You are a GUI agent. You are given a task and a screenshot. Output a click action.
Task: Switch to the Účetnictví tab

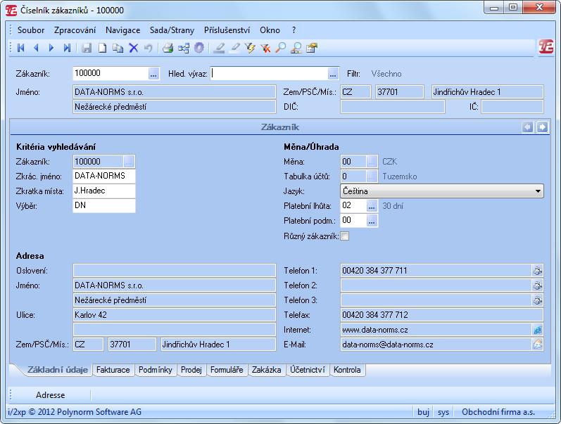click(308, 370)
